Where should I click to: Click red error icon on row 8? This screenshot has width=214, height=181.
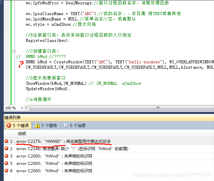[6, 171]
